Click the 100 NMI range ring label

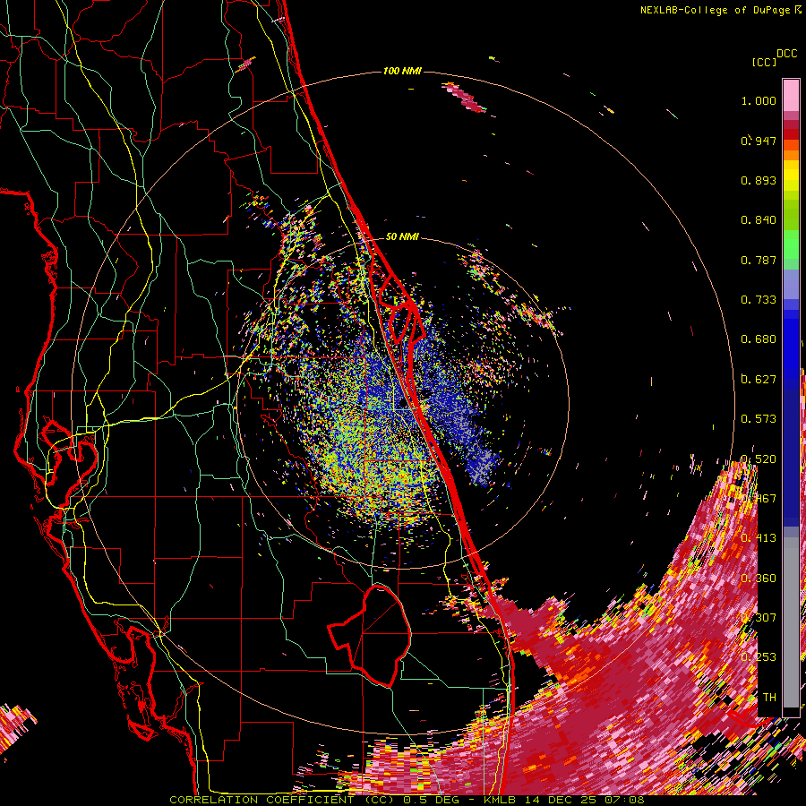click(402, 71)
